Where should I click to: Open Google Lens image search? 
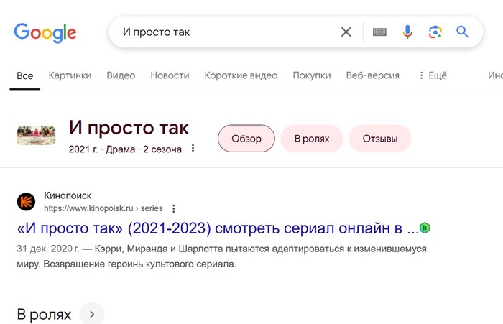tap(435, 32)
